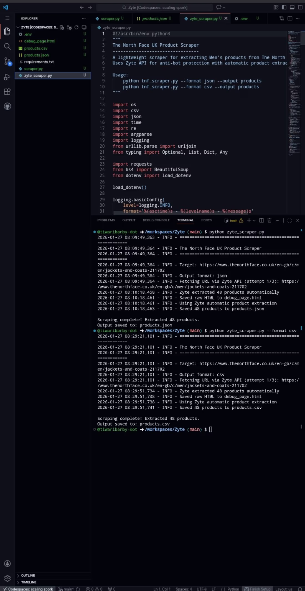Open the Run and Debug view
This screenshot has width=305, height=591.
[7, 77]
